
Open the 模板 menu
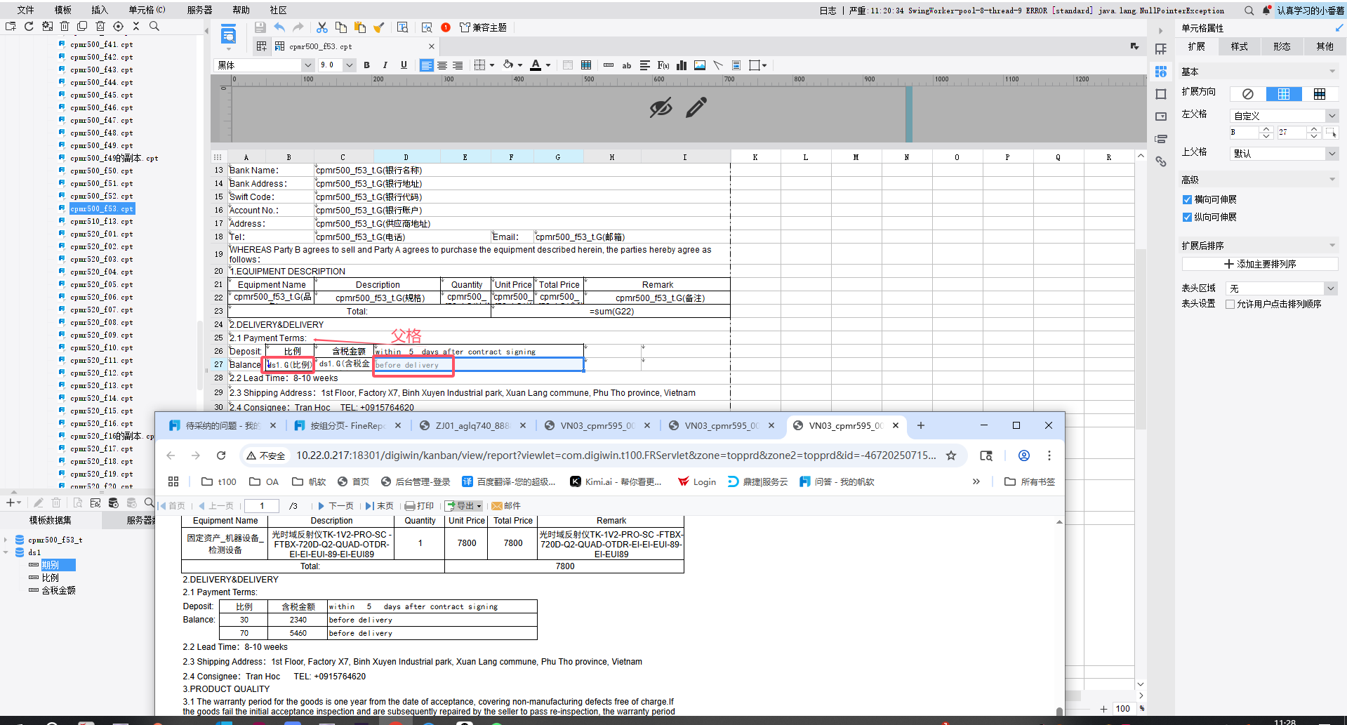click(63, 10)
